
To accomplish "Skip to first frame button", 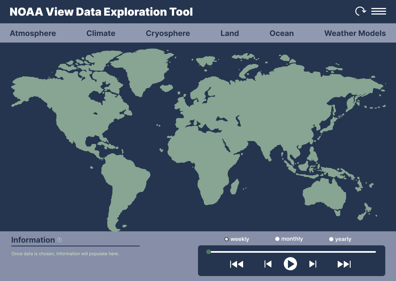I will pyautogui.click(x=237, y=264).
